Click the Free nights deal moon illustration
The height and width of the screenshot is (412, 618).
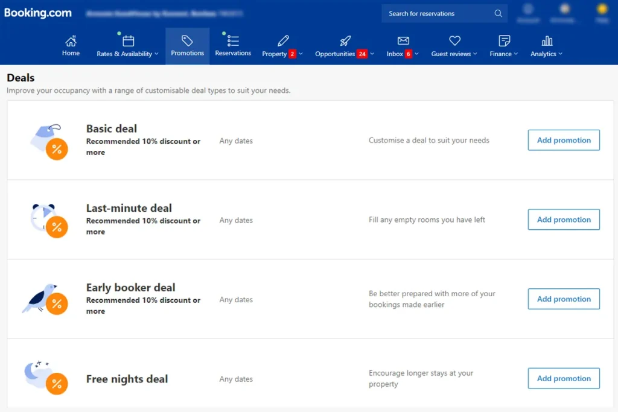pos(46,377)
